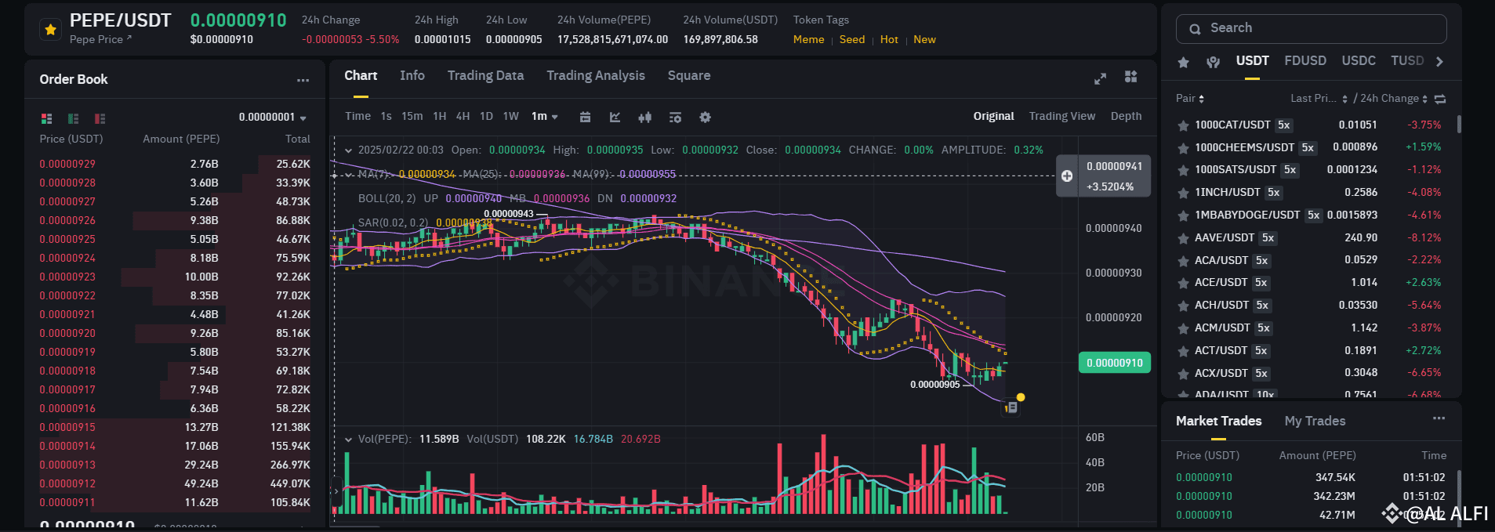Favorite the ACT/USDT pair
Screen dimensions: 1495x532
[x=1183, y=351]
